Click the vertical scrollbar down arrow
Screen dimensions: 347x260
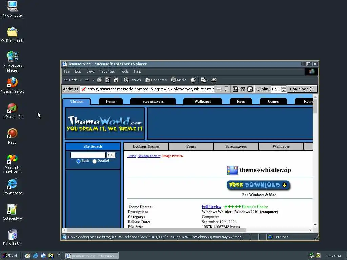[x=315, y=225]
